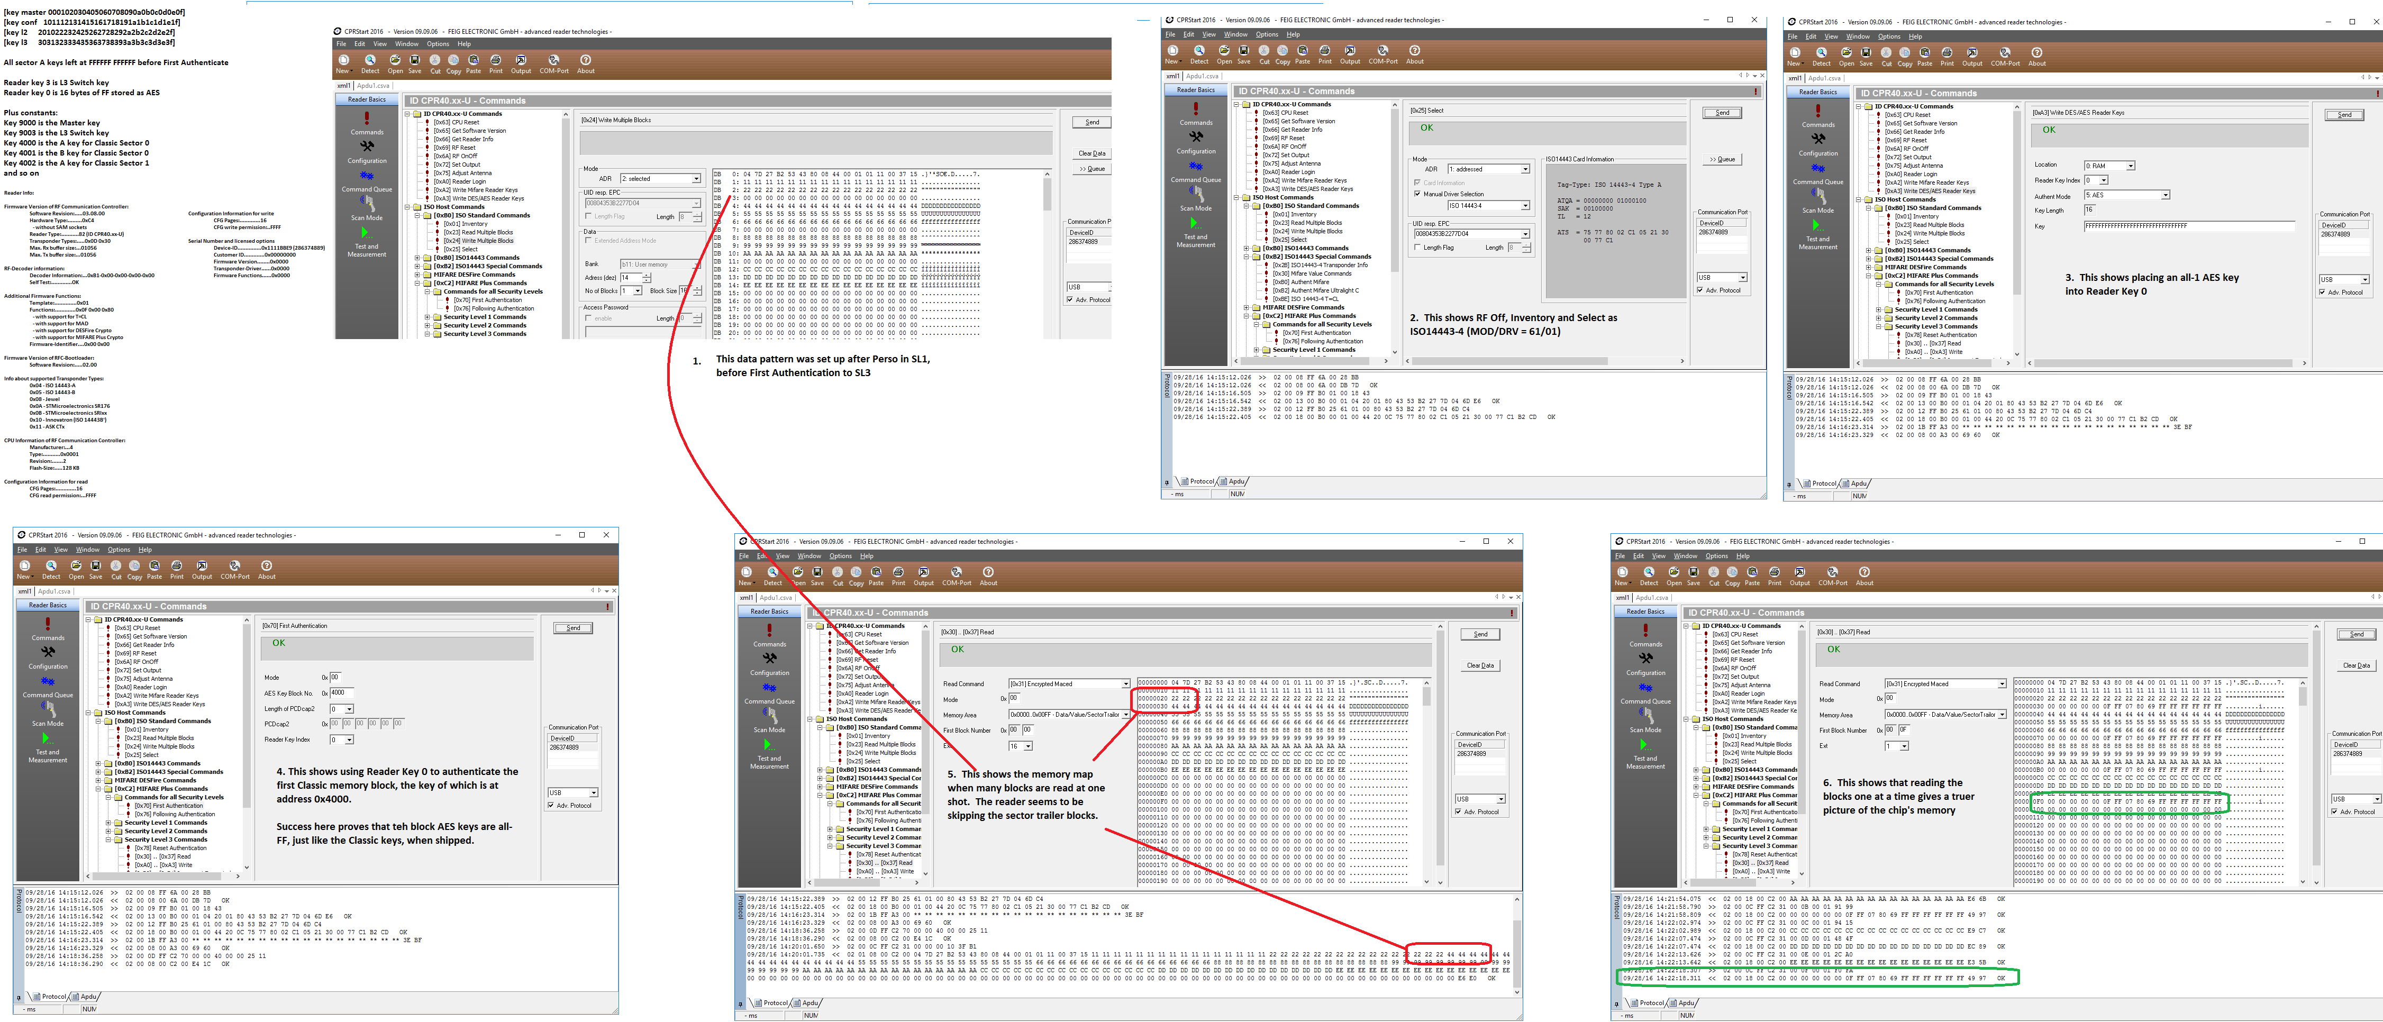Open Options menu in First Authentication window
2383x1022 pixels.
point(119,550)
